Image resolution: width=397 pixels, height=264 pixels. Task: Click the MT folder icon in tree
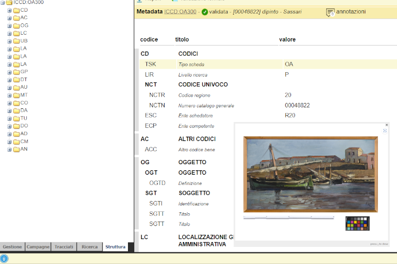(17, 96)
